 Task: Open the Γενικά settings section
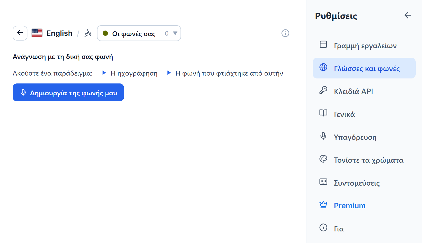tap(364, 114)
